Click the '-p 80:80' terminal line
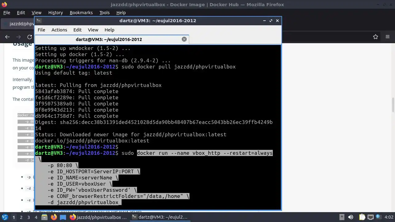This screenshot has height=222, width=395. click(63, 165)
